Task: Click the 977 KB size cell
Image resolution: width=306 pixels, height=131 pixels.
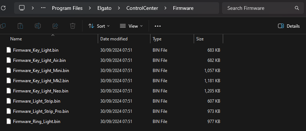Action: click(214, 122)
